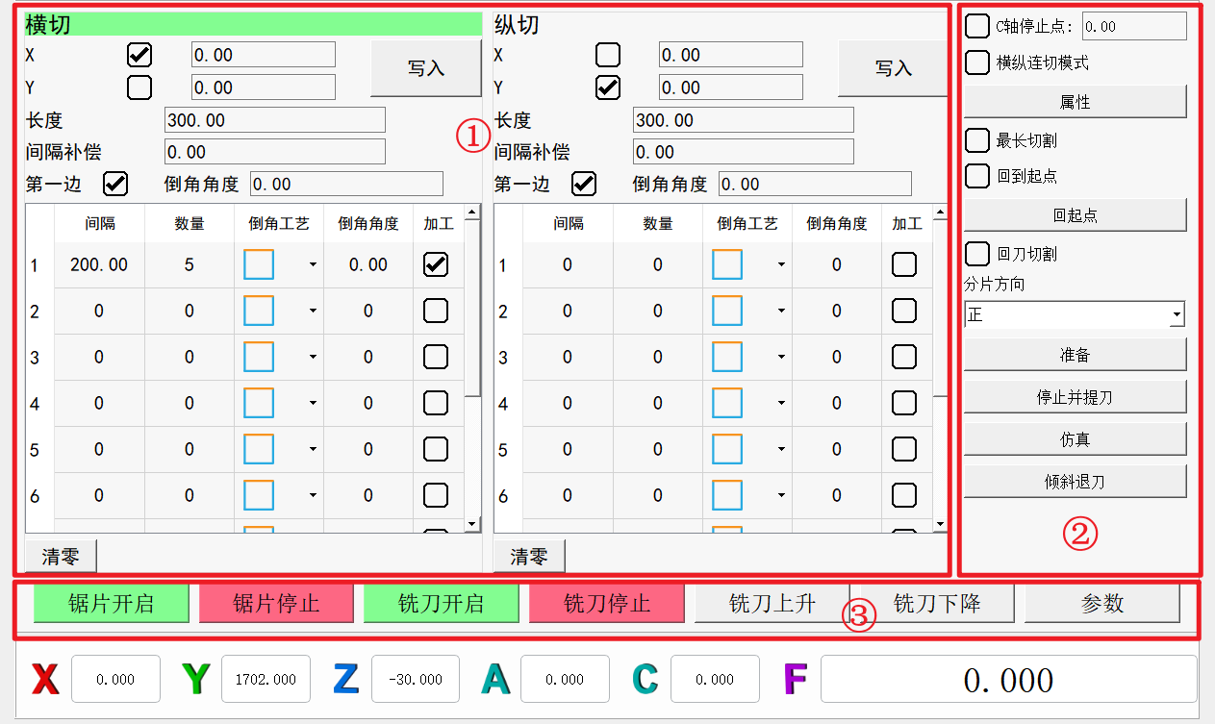Click the chamfer icon in 横切 row 1

[x=259, y=264]
